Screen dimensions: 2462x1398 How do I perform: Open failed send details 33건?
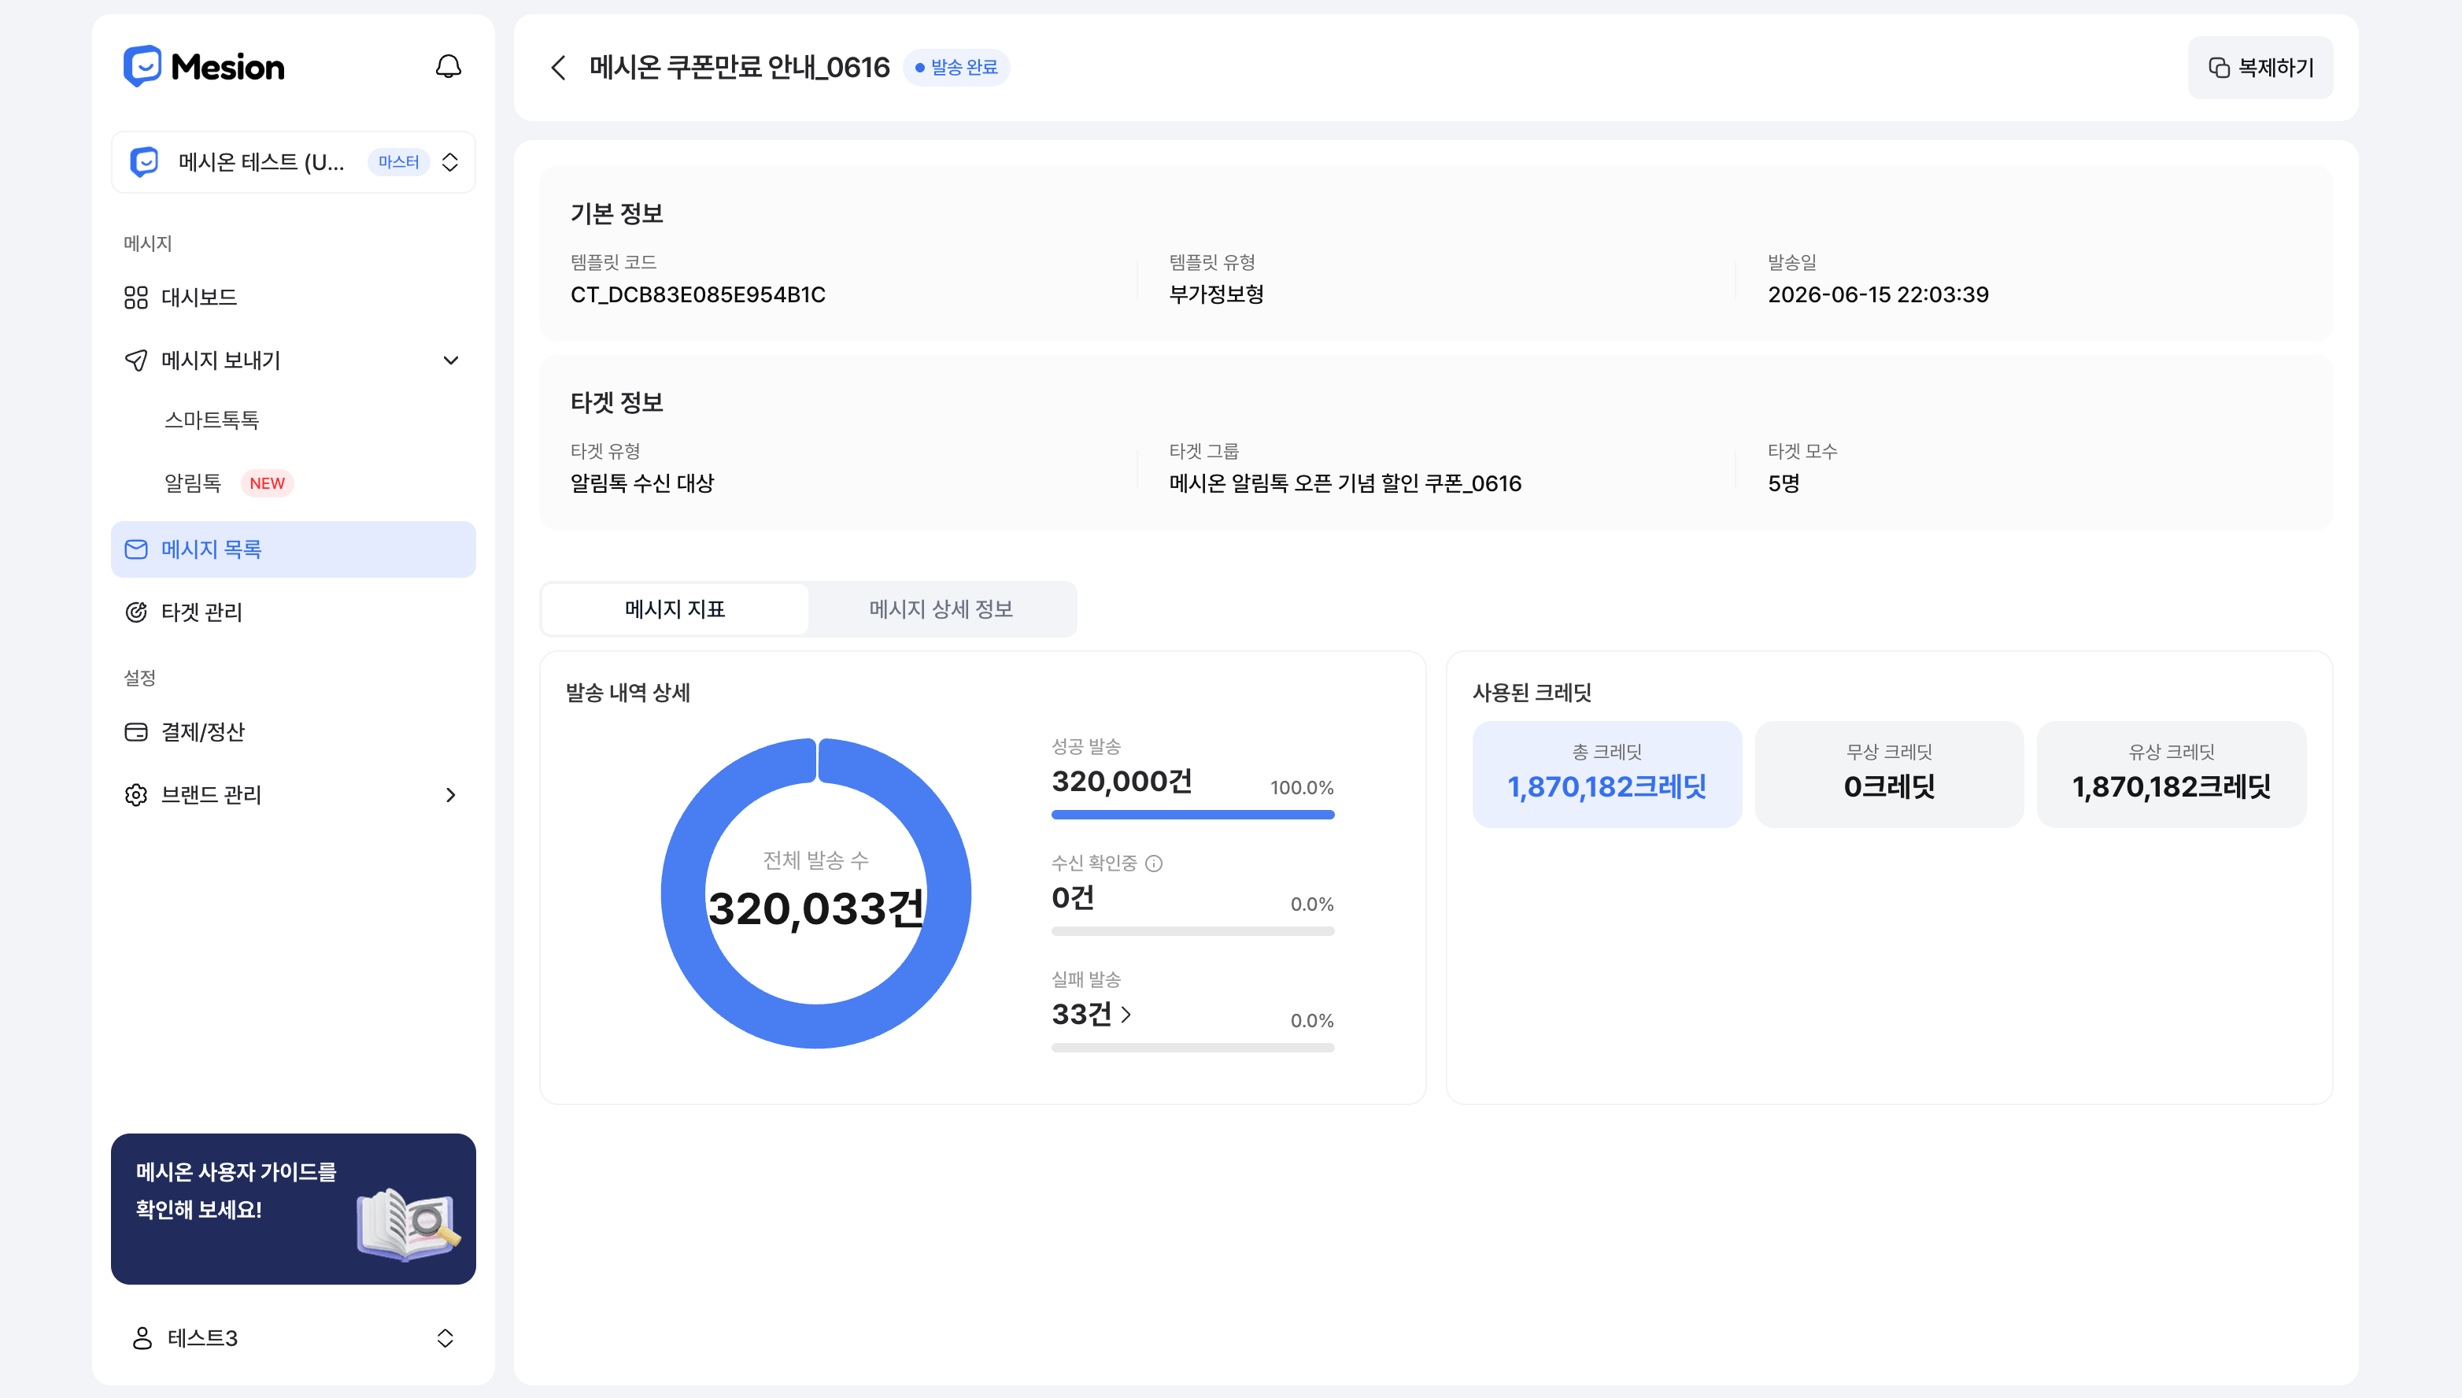tap(1092, 1014)
